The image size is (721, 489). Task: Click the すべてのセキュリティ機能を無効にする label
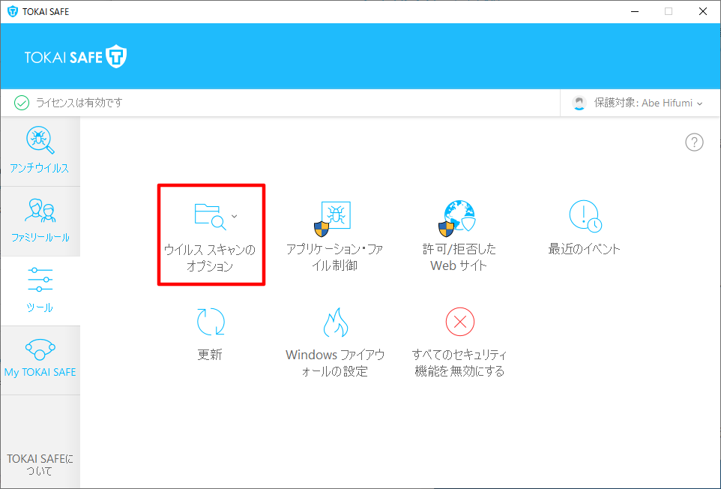point(459,363)
